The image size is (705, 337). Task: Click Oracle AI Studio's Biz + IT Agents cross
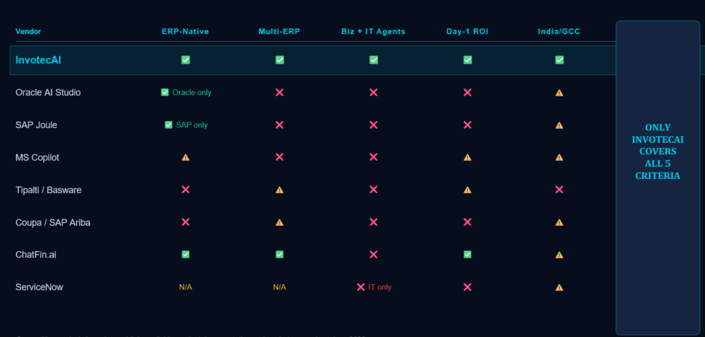[x=373, y=92]
